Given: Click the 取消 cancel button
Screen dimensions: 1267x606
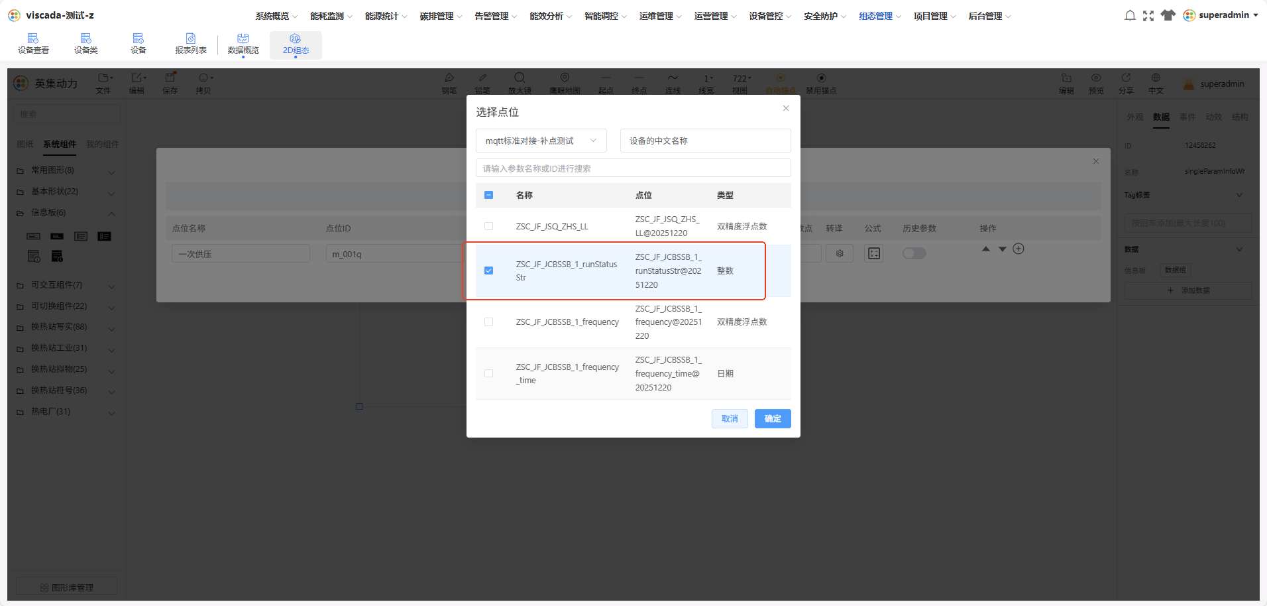Looking at the screenshot, I should (730, 418).
